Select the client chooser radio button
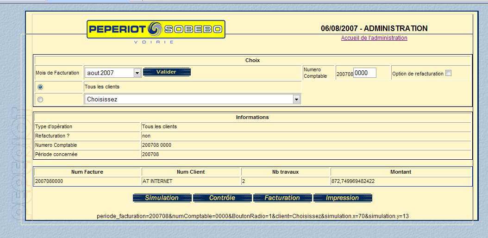Screen dimensions: 488x238 pyautogui.click(x=40, y=100)
